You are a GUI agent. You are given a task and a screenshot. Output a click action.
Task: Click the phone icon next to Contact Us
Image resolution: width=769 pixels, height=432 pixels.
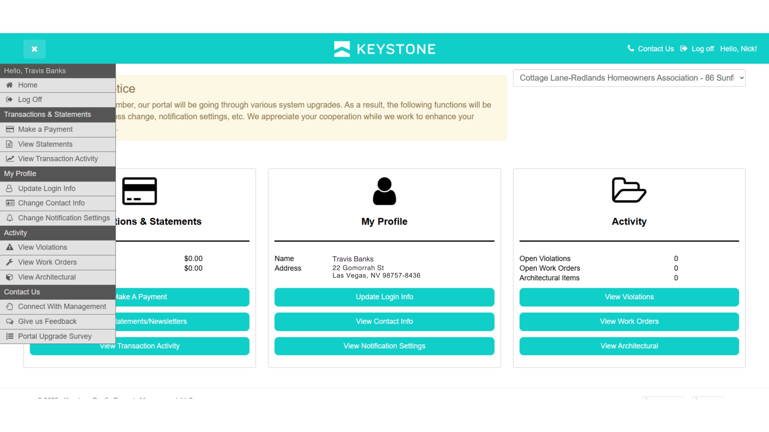click(x=631, y=48)
